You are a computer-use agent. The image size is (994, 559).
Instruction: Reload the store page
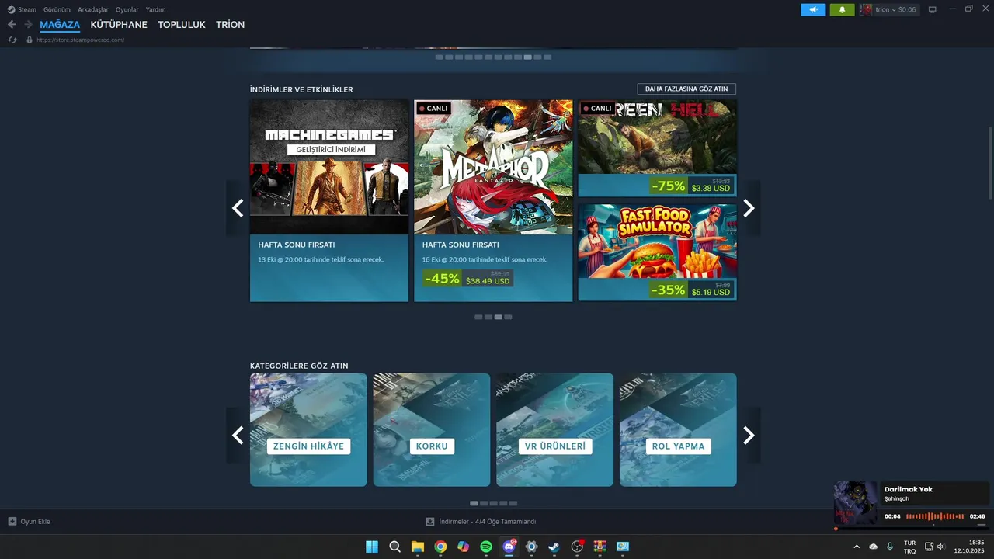12,40
